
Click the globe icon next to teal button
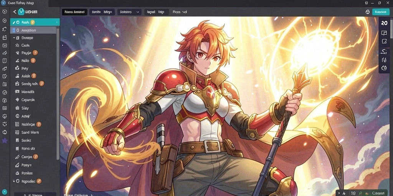[368, 12]
